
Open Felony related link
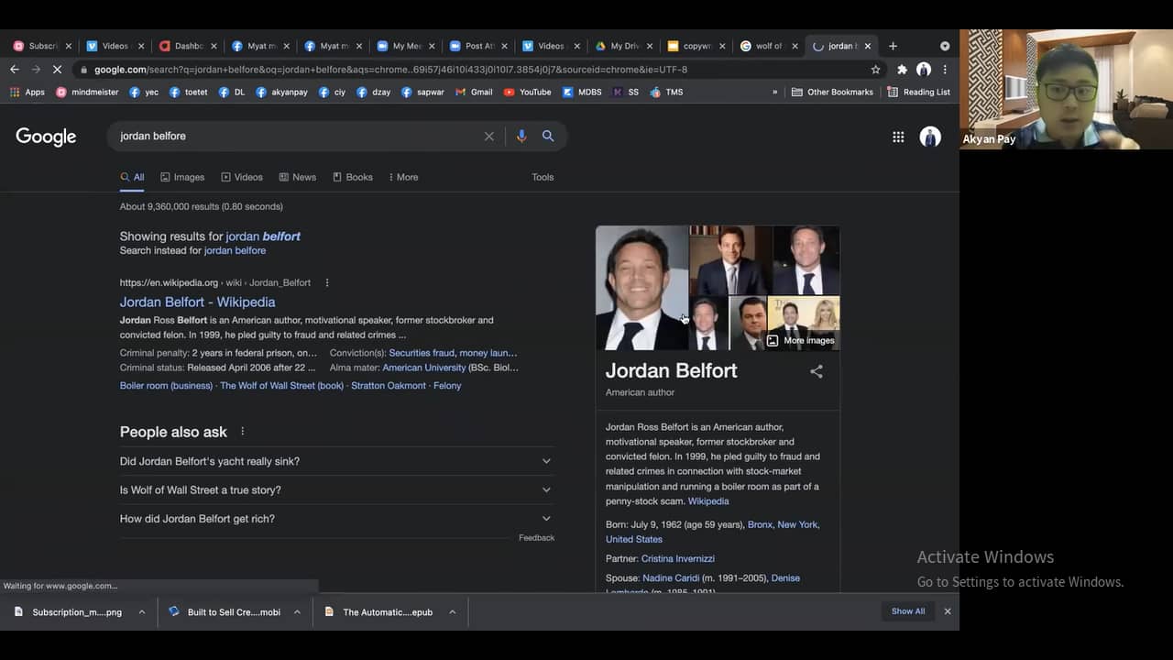pyautogui.click(x=447, y=386)
